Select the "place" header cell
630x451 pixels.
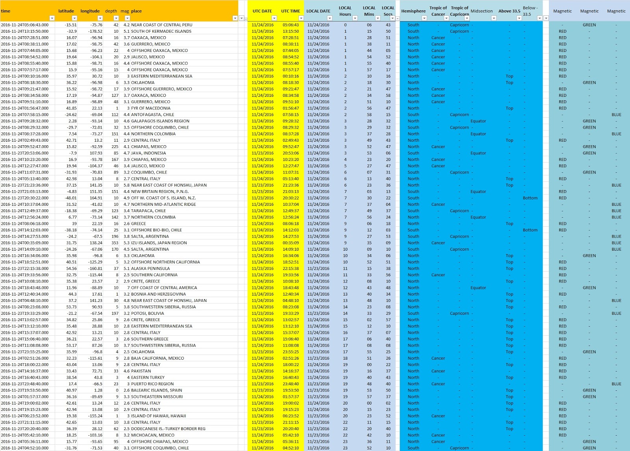[184, 11]
